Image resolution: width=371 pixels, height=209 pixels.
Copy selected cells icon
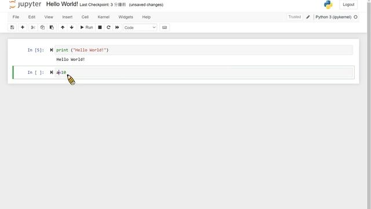[42, 27]
